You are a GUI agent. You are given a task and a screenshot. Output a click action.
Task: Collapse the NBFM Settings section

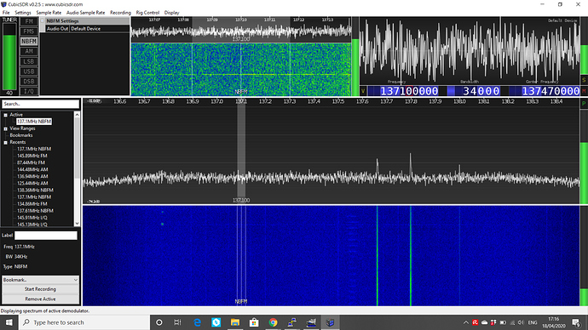pos(43,21)
